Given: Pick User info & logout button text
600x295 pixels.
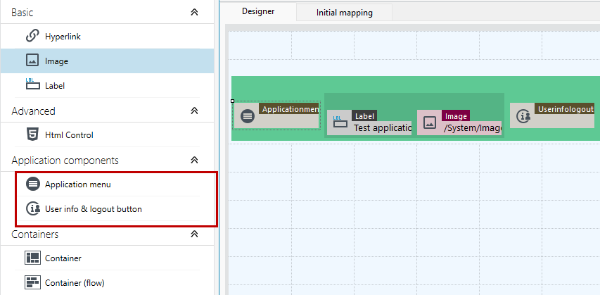Looking at the screenshot, I should pos(94,209).
